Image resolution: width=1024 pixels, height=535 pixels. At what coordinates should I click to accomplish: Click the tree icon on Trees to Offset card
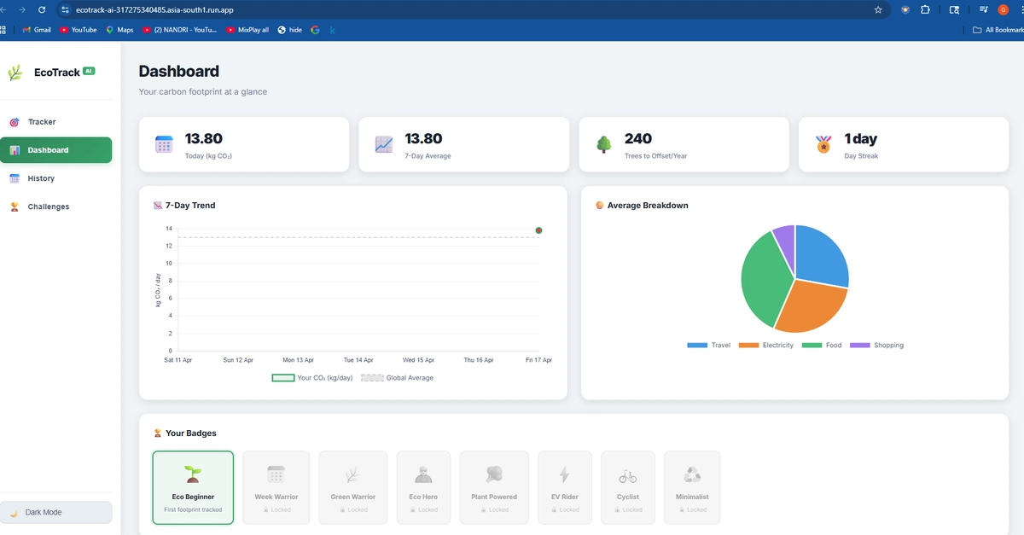coord(603,144)
